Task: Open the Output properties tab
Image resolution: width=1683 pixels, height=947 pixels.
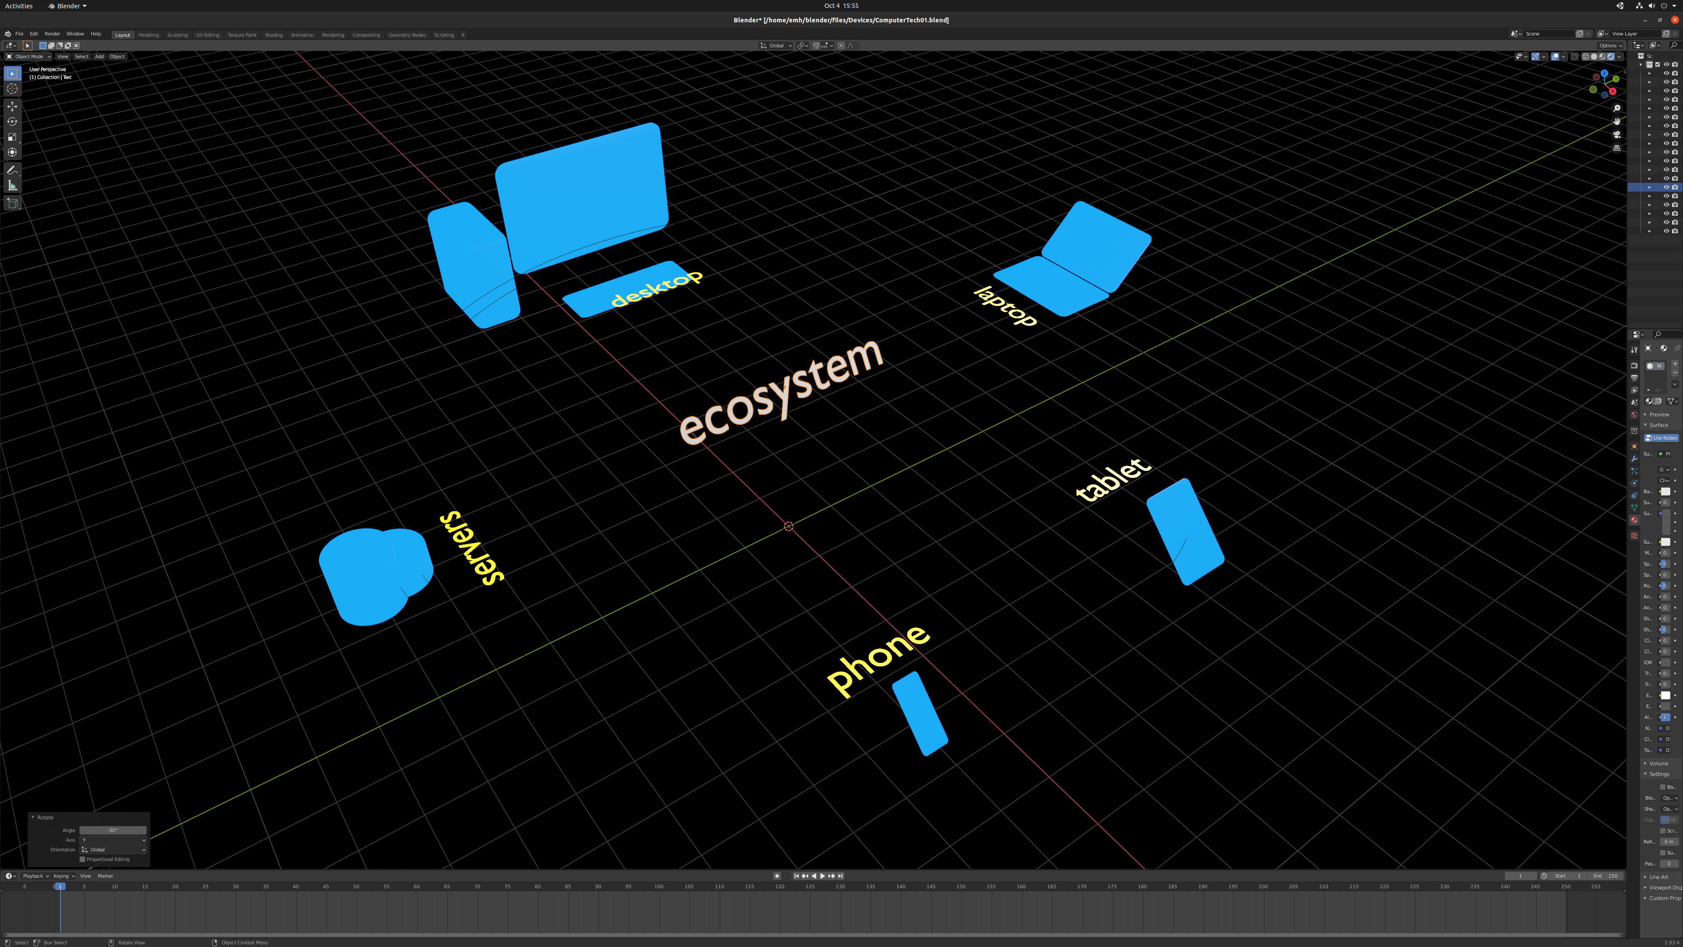Action: (1634, 378)
